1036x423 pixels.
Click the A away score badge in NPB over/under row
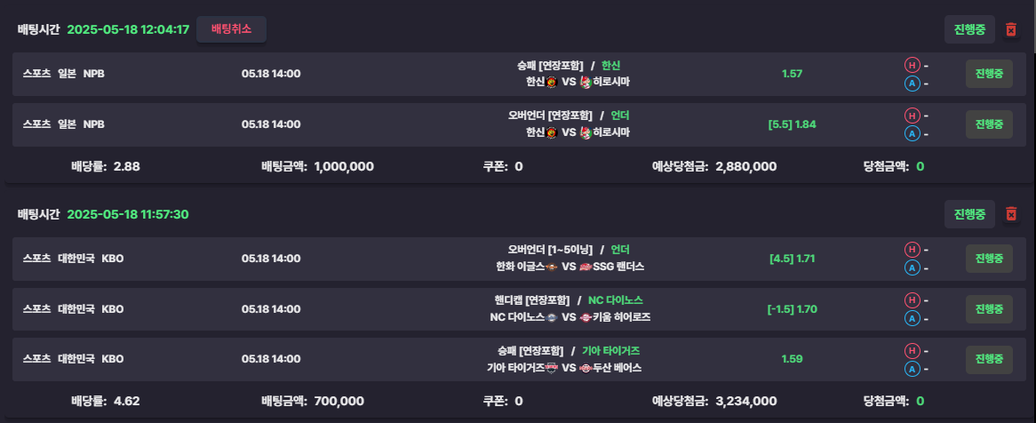click(912, 133)
